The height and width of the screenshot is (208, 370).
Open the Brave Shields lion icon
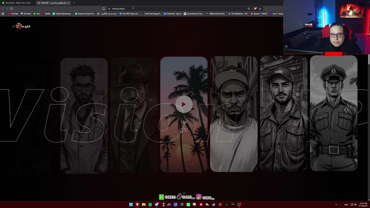tap(255, 9)
